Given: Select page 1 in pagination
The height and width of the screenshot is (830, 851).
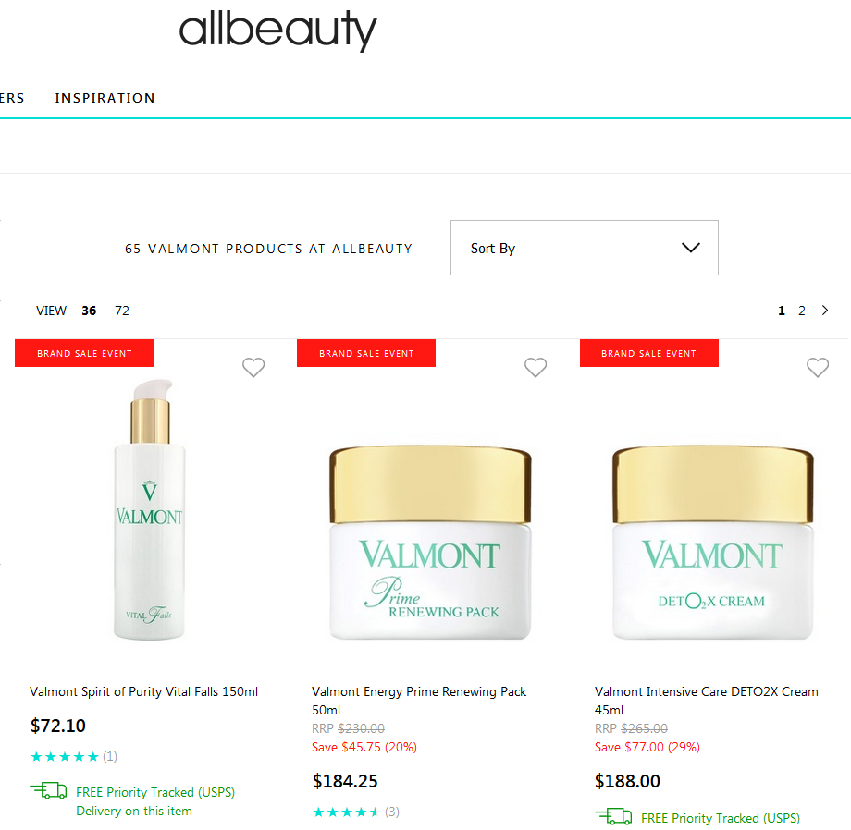Looking at the screenshot, I should pyautogui.click(x=782, y=311).
